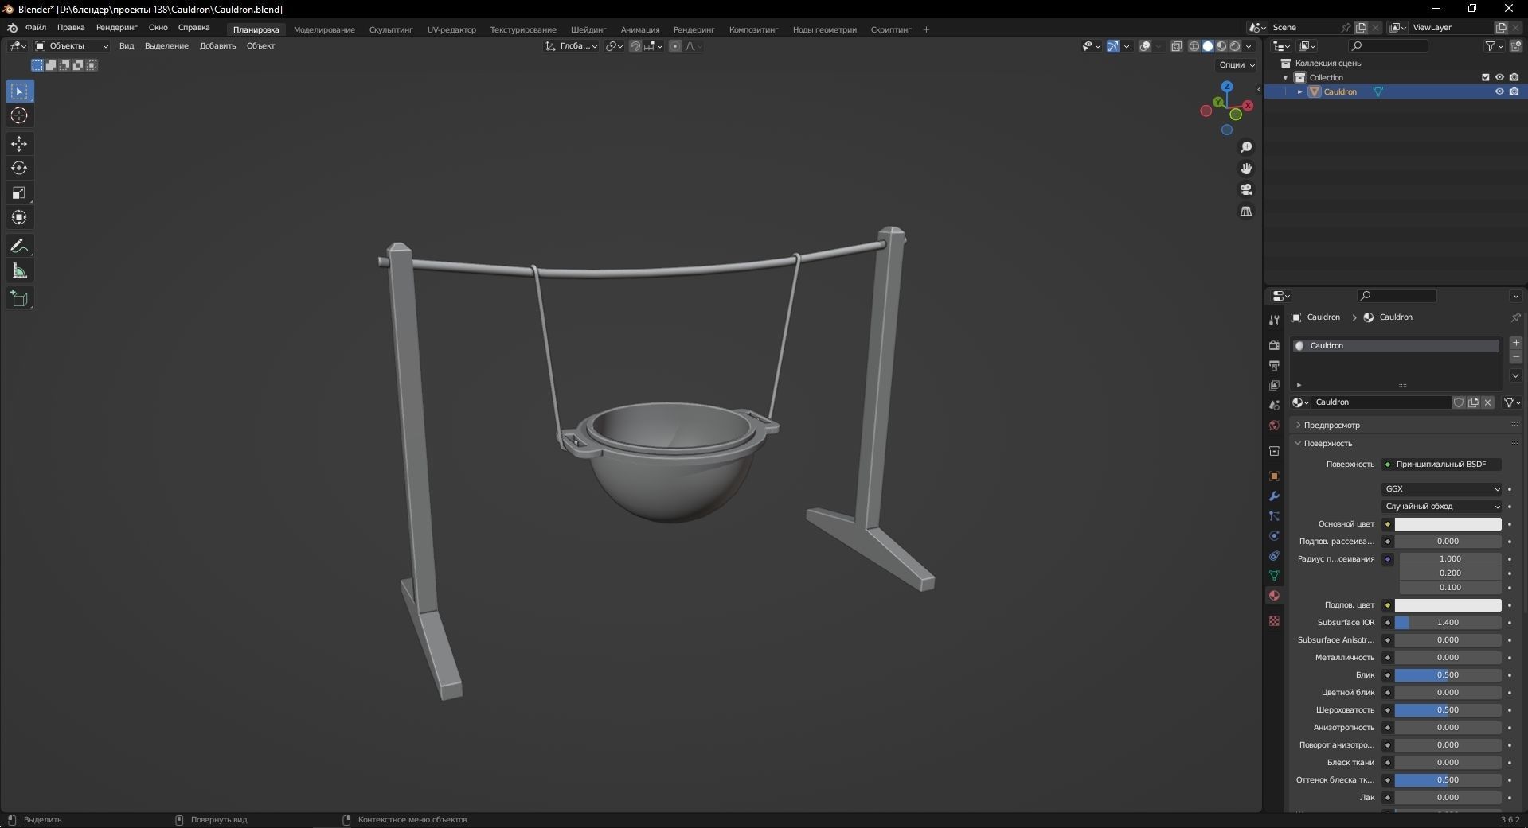Disable Collection in renders camera icon
This screenshot has width=1528, height=828.
1514,77
